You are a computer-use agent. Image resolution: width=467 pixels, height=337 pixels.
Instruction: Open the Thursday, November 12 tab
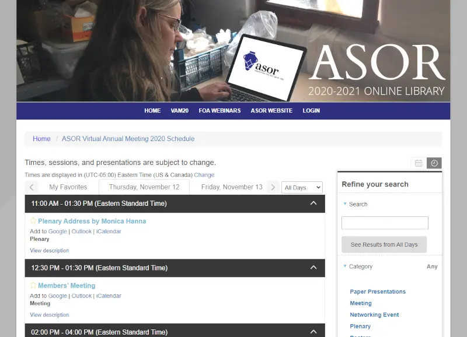coord(144,187)
